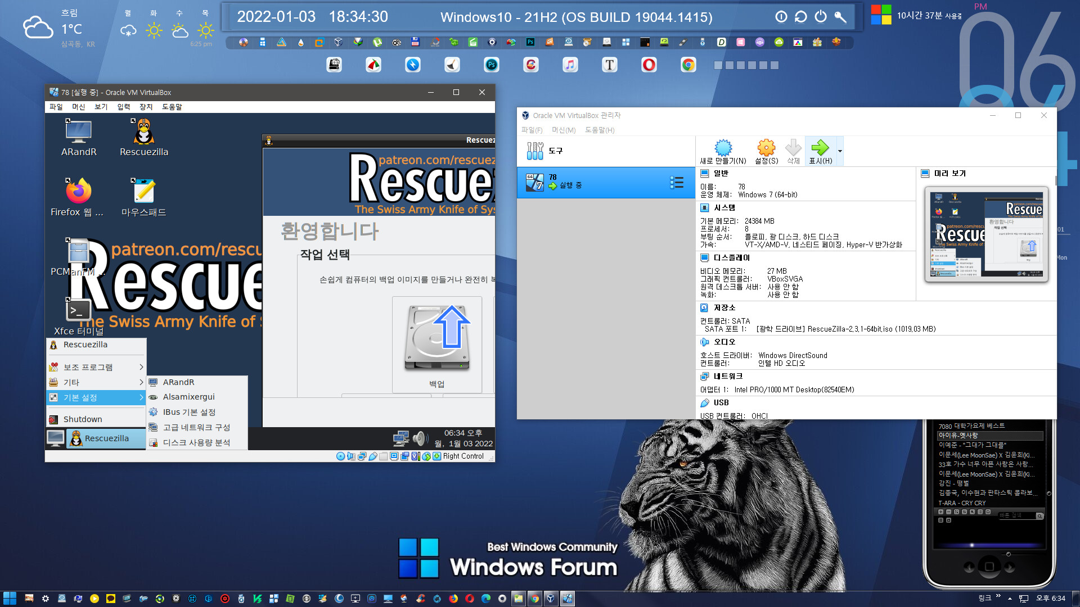Image resolution: width=1080 pixels, height=607 pixels.
Task: Open the music note app in dock
Action: (x=570, y=65)
